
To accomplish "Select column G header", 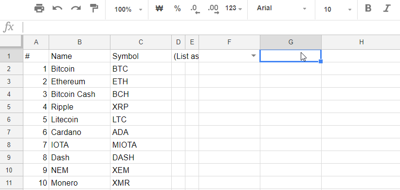I will click(x=291, y=42).
